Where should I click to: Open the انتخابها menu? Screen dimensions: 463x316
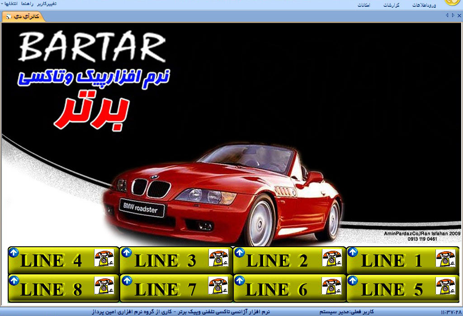coord(9,4)
